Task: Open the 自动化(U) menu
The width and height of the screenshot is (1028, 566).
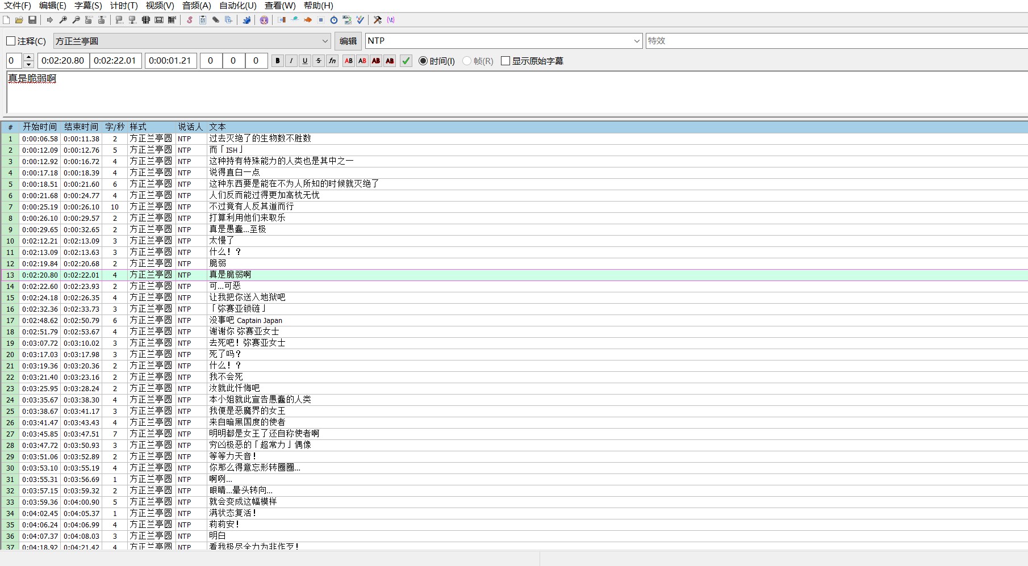Action: pos(238,6)
